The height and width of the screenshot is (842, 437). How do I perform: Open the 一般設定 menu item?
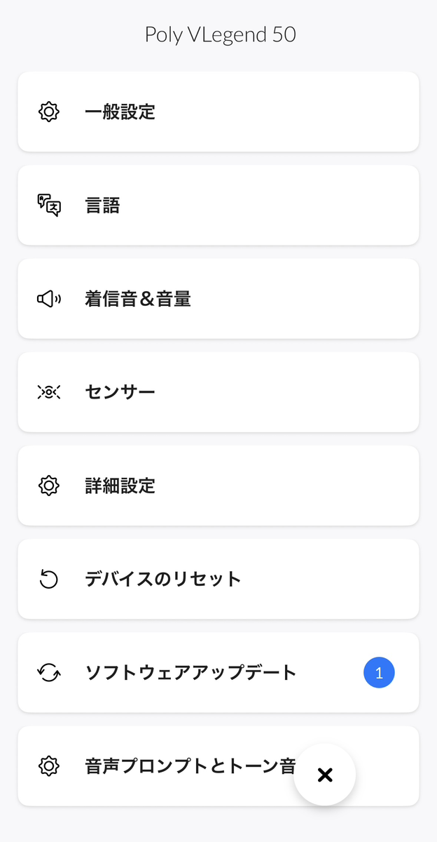[x=120, y=112]
